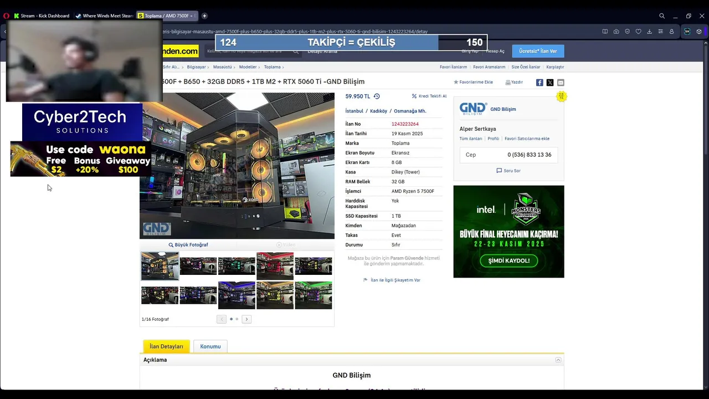Click the Opera logo menu icon
The height and width of the screenshot is (399, 709).
6,16
